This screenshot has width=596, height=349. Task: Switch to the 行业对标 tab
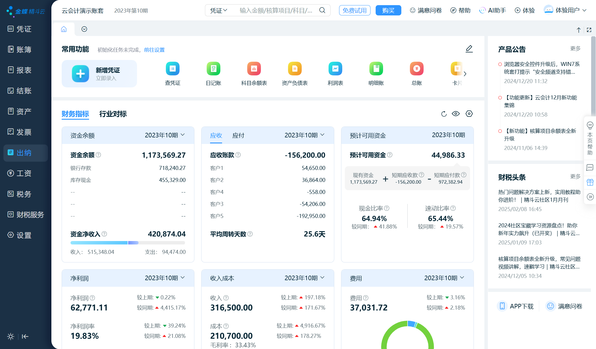(x=113, y=114)
